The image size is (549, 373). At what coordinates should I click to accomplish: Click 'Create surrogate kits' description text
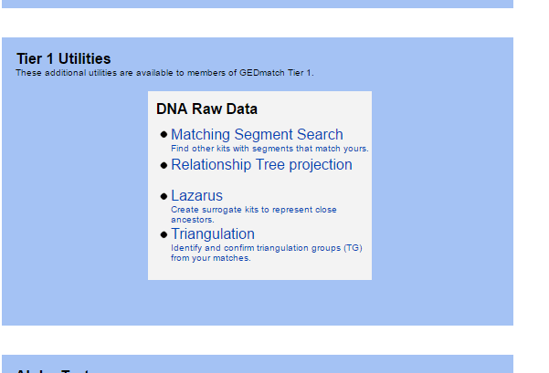(254, 210)
